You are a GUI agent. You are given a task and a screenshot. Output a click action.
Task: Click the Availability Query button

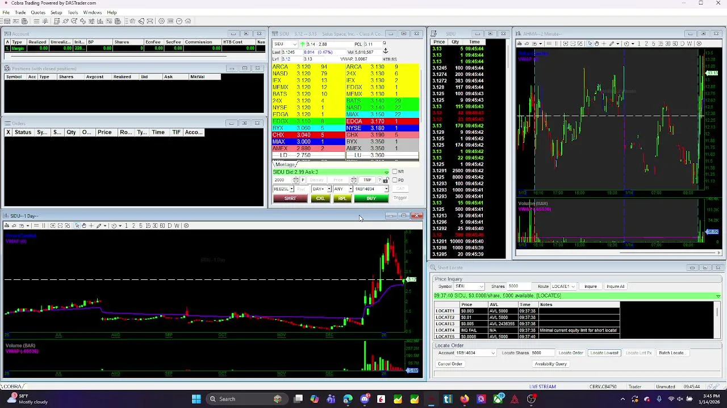point(550,364)
